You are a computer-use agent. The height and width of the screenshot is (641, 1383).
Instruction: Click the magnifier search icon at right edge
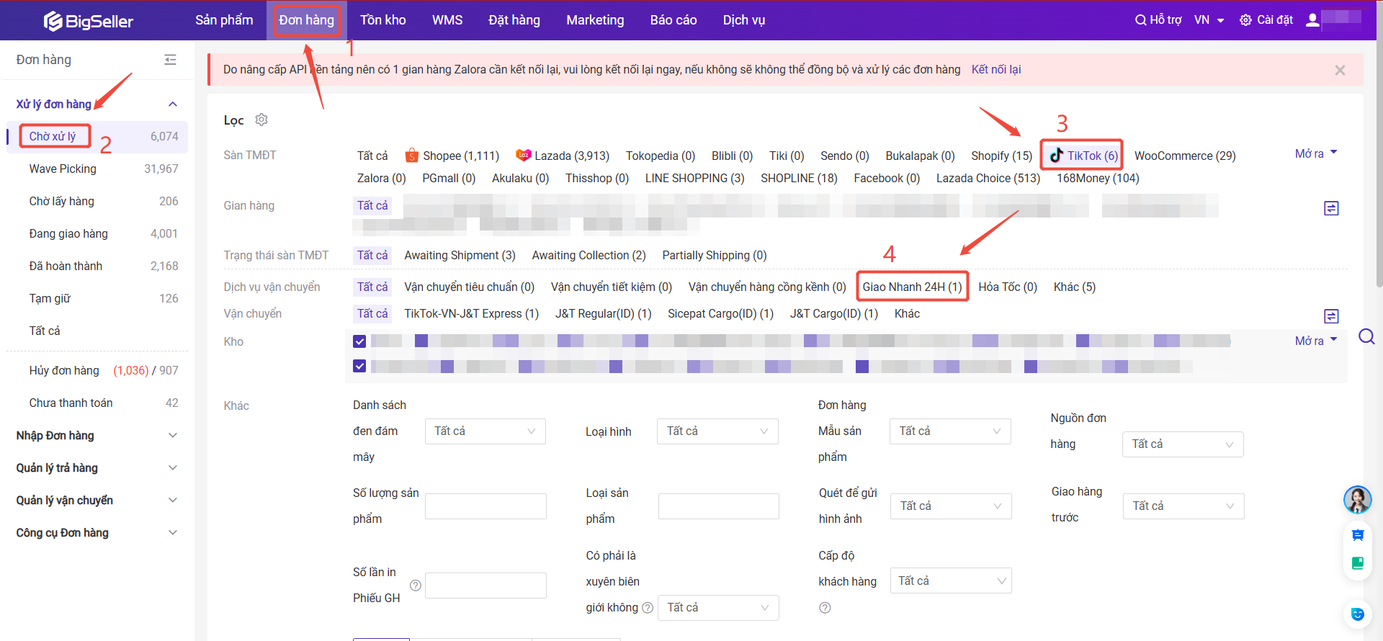[x=1366, y=336]
